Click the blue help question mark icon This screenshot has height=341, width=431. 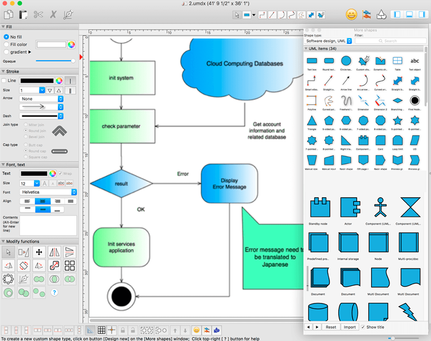54,292
